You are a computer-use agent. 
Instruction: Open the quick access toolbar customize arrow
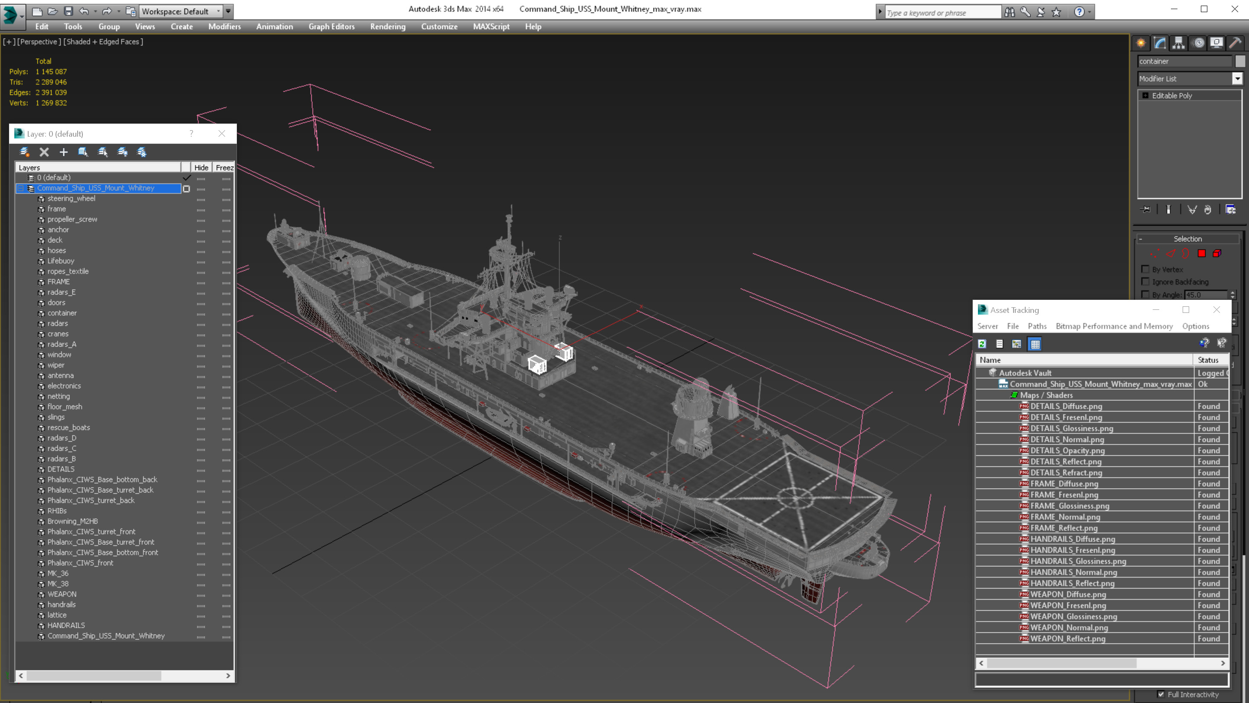228,11
